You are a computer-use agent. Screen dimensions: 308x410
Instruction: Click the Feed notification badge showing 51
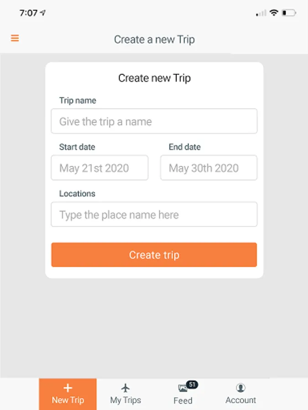click(192, 384)
